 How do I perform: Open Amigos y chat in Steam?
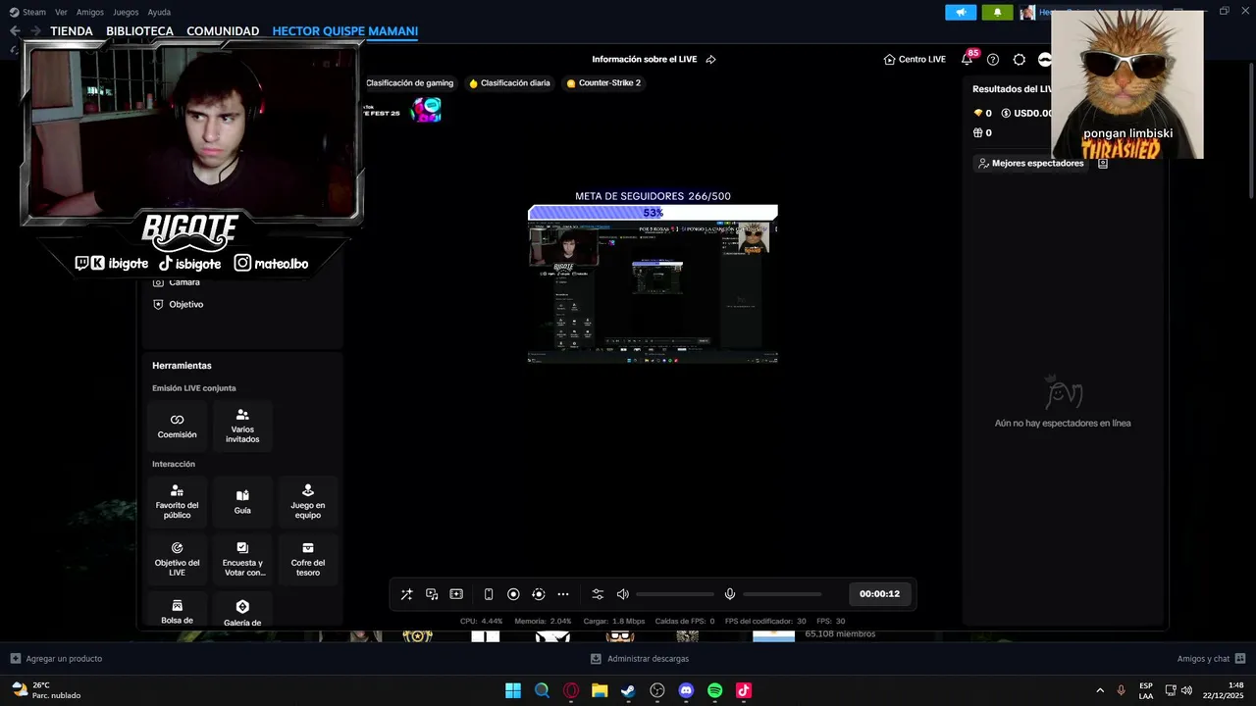[1211, 659]
